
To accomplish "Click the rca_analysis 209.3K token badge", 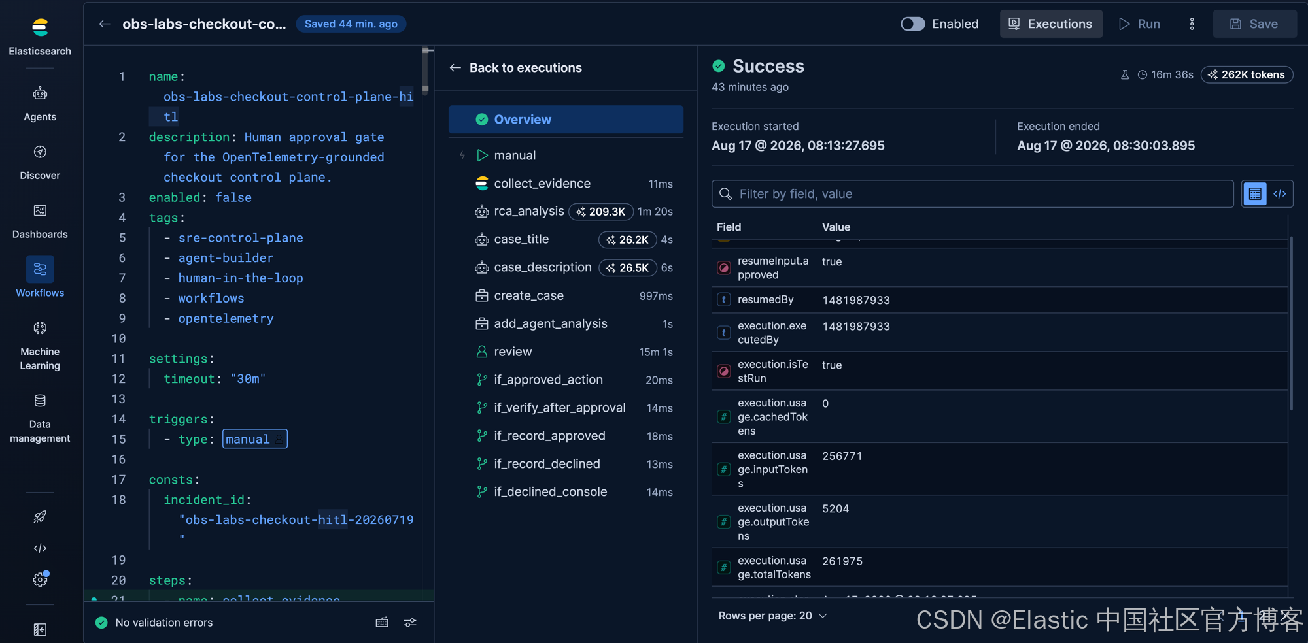I will click(x=600, y=212).
